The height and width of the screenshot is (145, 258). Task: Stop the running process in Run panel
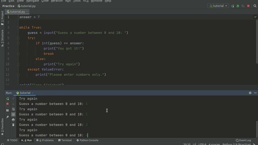pyautogui.click(x=7, y=104)
